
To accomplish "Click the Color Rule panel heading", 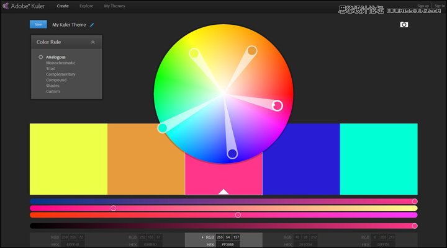I will point(49,42).
